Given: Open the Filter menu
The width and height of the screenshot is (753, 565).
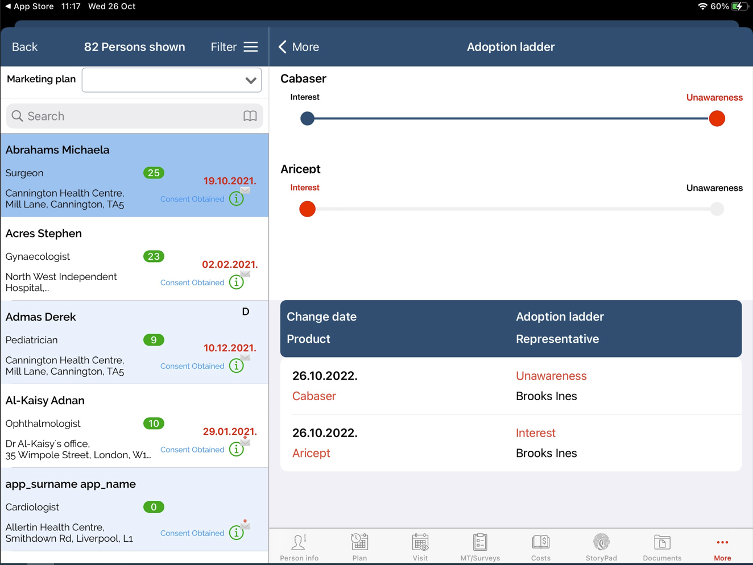Looking at the screenshot, I should 234,47.
